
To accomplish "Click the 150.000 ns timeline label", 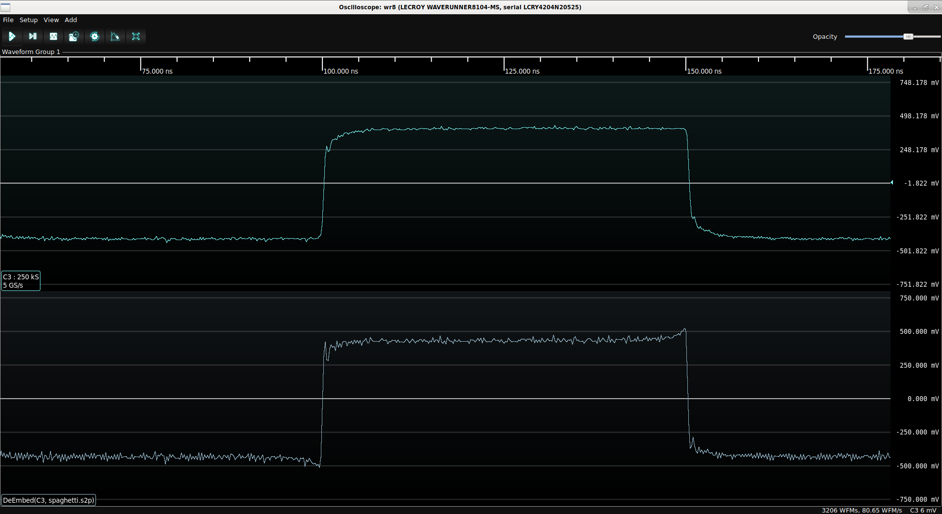I will pos(704,71).
